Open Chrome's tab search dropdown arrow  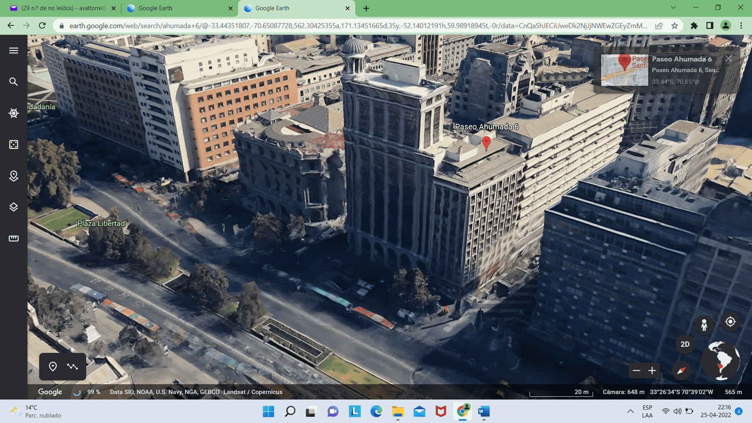pyautogui.click(x=673, y=7)
